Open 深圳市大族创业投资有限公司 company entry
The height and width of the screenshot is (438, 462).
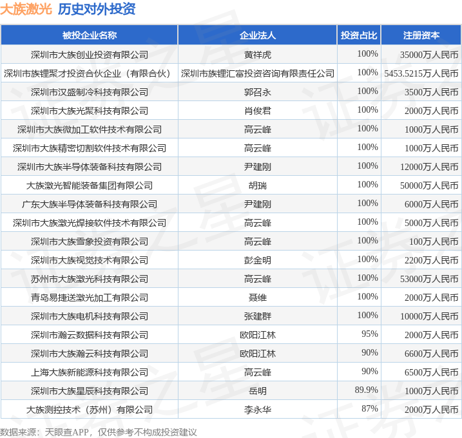tap(90, 55)
